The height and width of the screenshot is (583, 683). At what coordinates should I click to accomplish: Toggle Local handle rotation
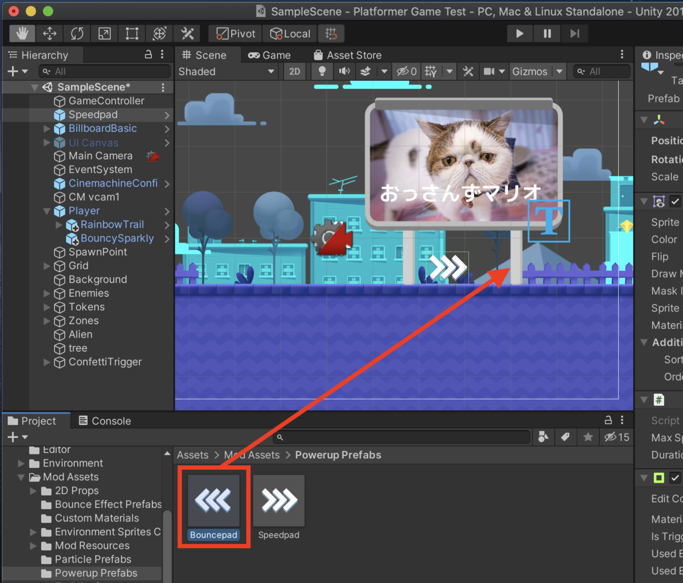click(290, 34)
